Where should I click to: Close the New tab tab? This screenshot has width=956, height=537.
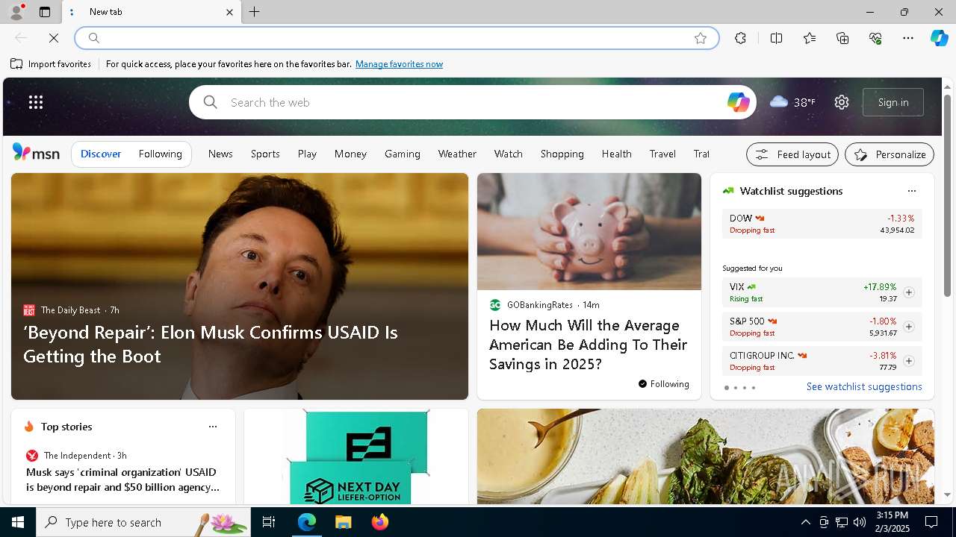(x=229, y=12)
